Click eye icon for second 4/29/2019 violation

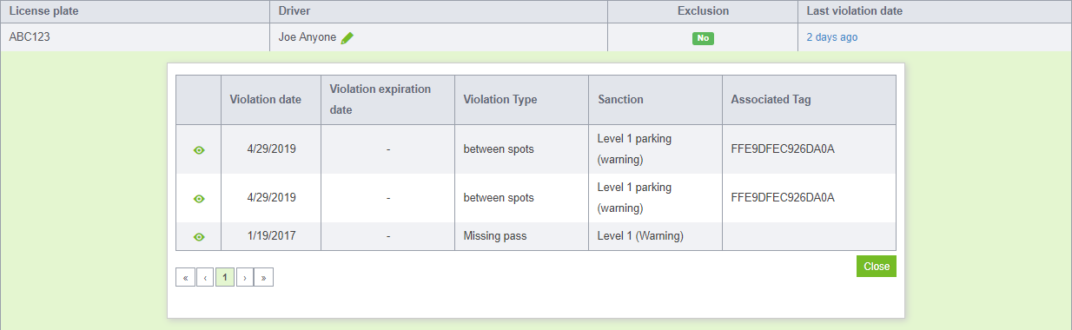tap(199, 198)
